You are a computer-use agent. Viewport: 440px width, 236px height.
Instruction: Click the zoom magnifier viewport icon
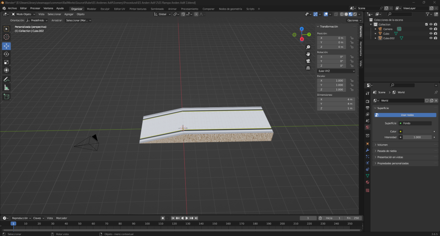pyautogui.click(x=308, y=47)
